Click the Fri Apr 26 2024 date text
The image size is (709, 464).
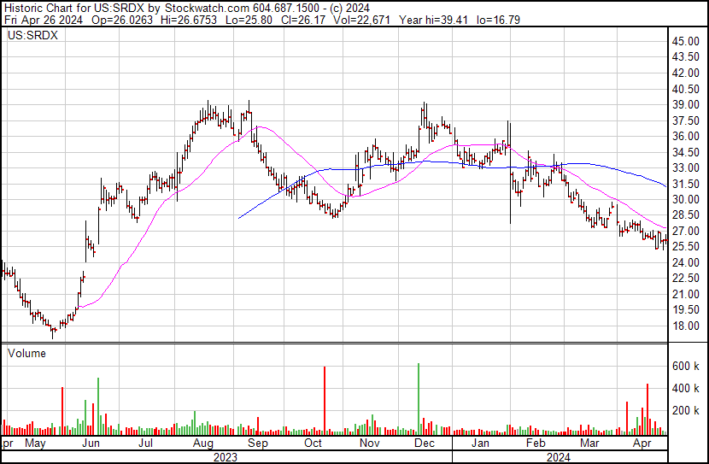(44, 20)
